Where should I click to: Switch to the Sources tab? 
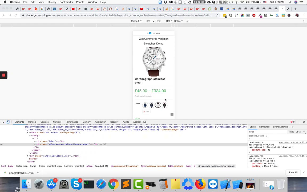tap(45, 122)
